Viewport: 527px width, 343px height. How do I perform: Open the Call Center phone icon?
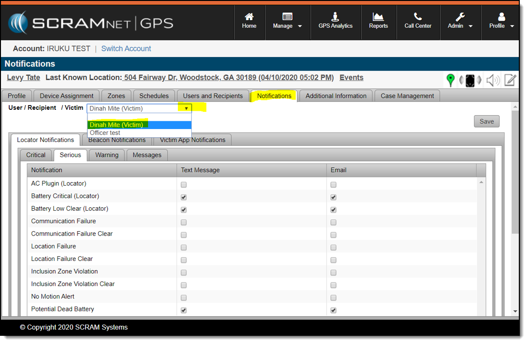click(418, 17)
